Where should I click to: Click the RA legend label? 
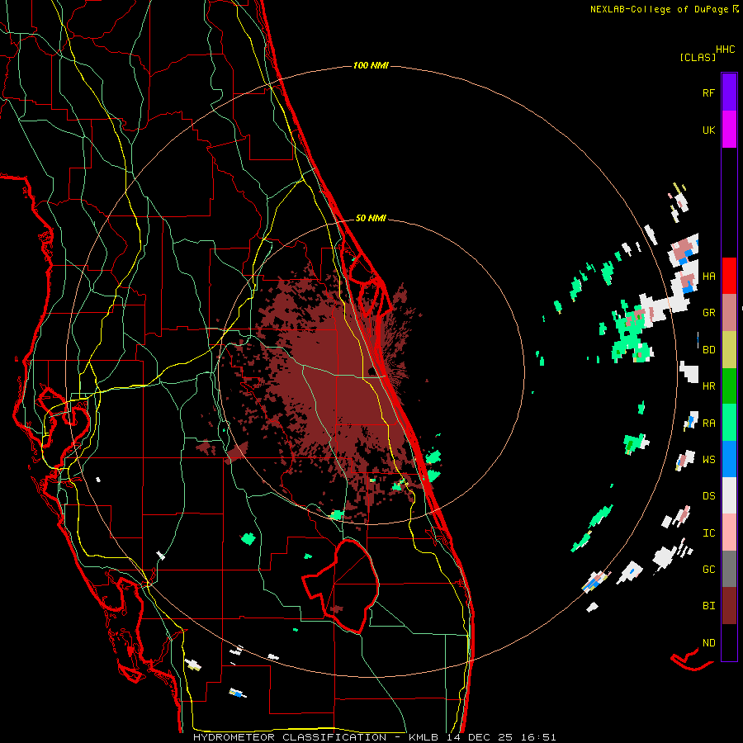point(708,424)
